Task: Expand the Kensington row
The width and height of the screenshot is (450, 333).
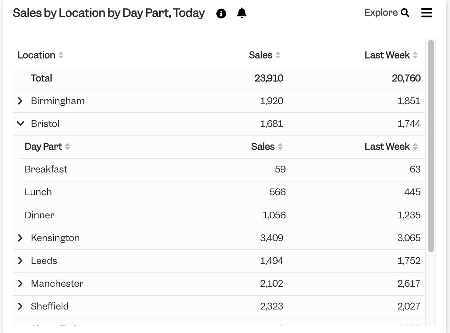Action: click(x=21, y=238)
